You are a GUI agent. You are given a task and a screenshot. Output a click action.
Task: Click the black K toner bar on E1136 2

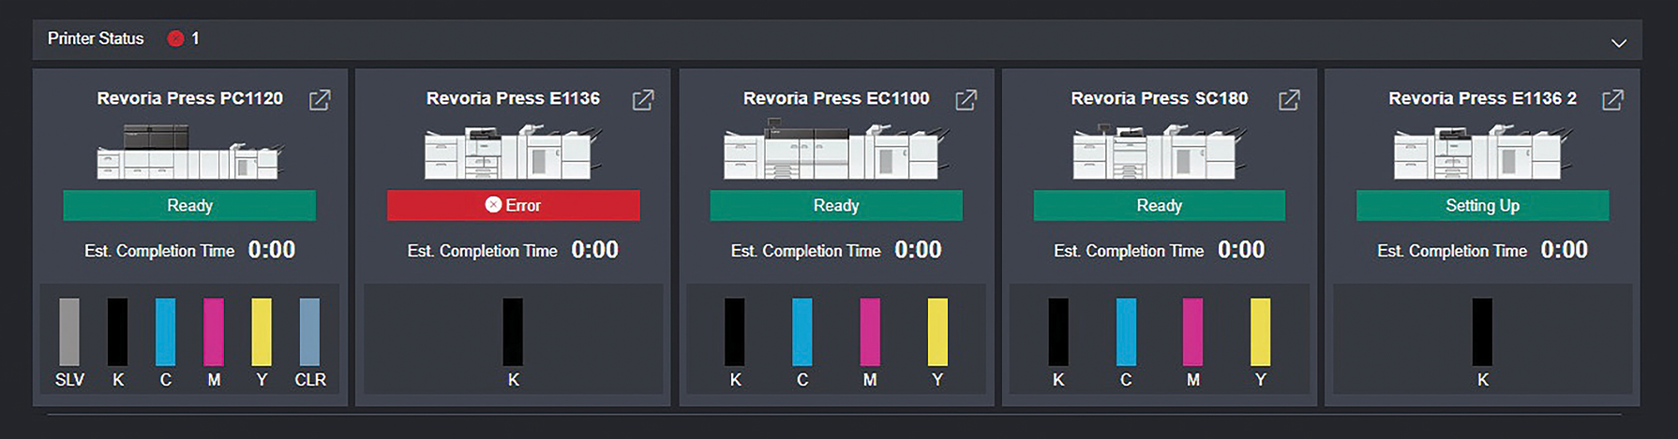coord(1482,331)
